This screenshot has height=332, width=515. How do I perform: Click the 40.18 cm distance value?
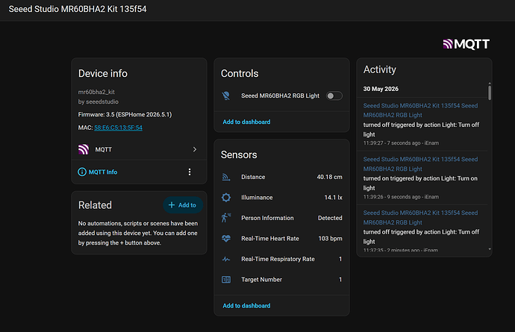point(329,177)
